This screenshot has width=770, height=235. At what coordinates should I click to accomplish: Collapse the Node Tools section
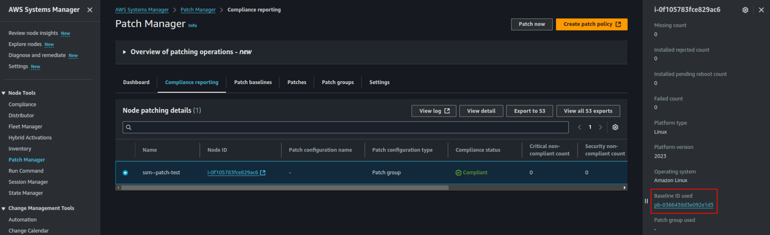pos(4,93)
